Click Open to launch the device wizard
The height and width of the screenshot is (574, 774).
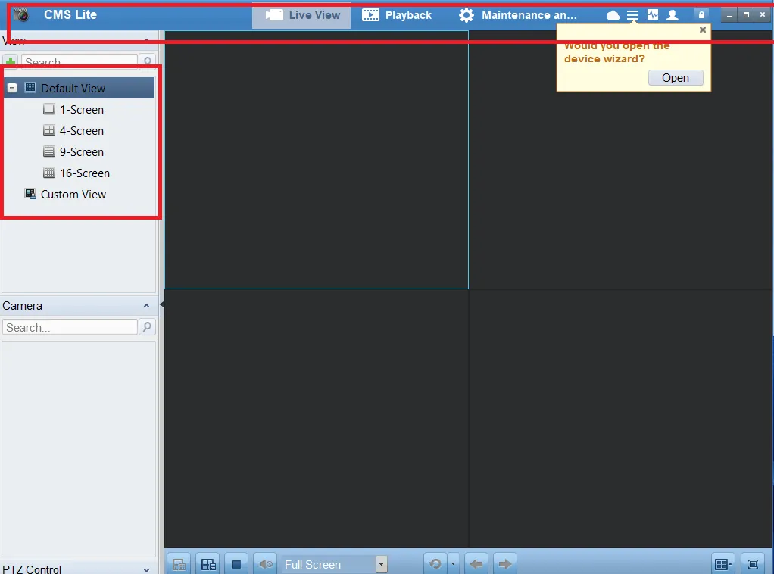pos(675,77)
